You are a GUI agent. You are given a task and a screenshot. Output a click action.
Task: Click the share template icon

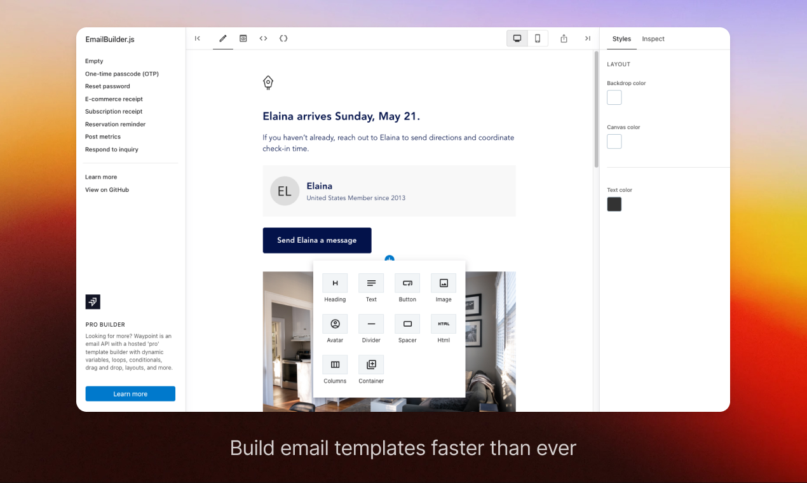(x=564, y=39)
